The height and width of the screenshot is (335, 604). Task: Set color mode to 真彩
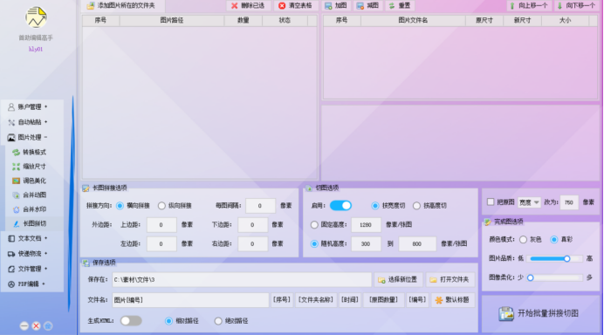pos(554,240)
